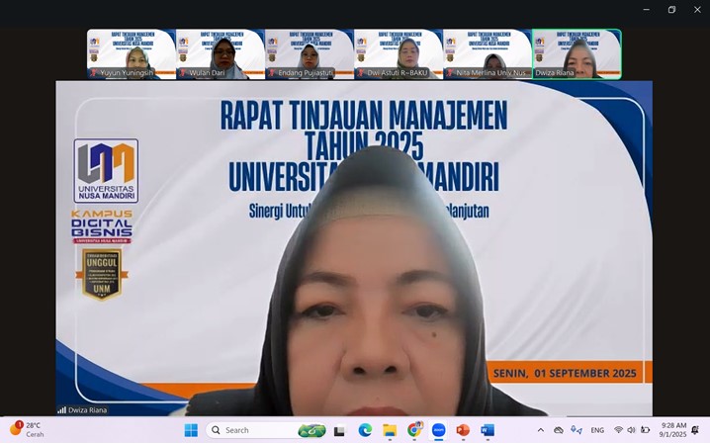Viewport: 710px width, 444px height.
Task: Click the volume speaker icon
Action: [631, 430]
